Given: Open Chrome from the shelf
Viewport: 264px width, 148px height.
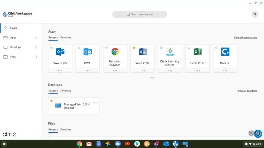Looking at the screenshot, I should tap(79, 144).
